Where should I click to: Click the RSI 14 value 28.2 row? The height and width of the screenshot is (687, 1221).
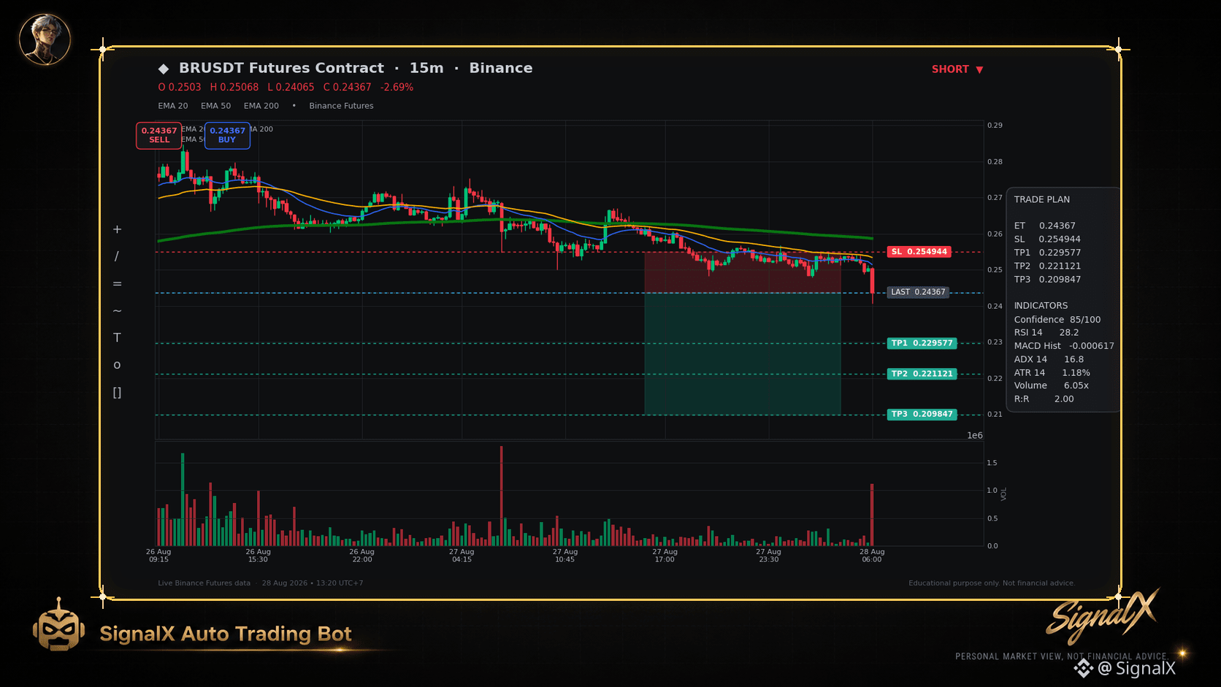[1046, 333]
